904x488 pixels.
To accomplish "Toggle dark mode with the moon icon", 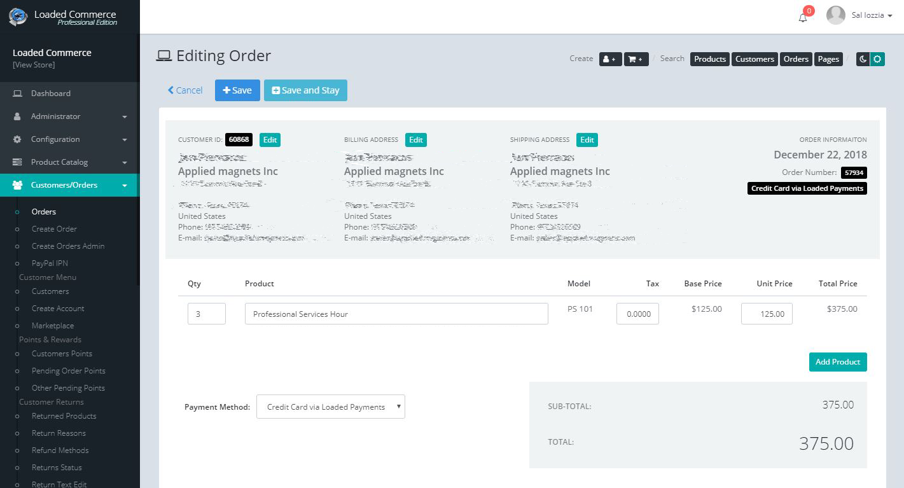I will (863, 59).
